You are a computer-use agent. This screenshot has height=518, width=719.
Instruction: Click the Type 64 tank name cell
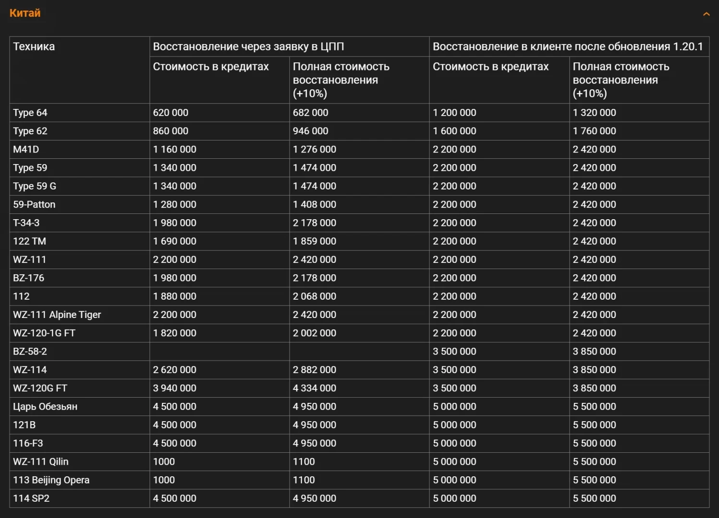[x=30, y=113]
